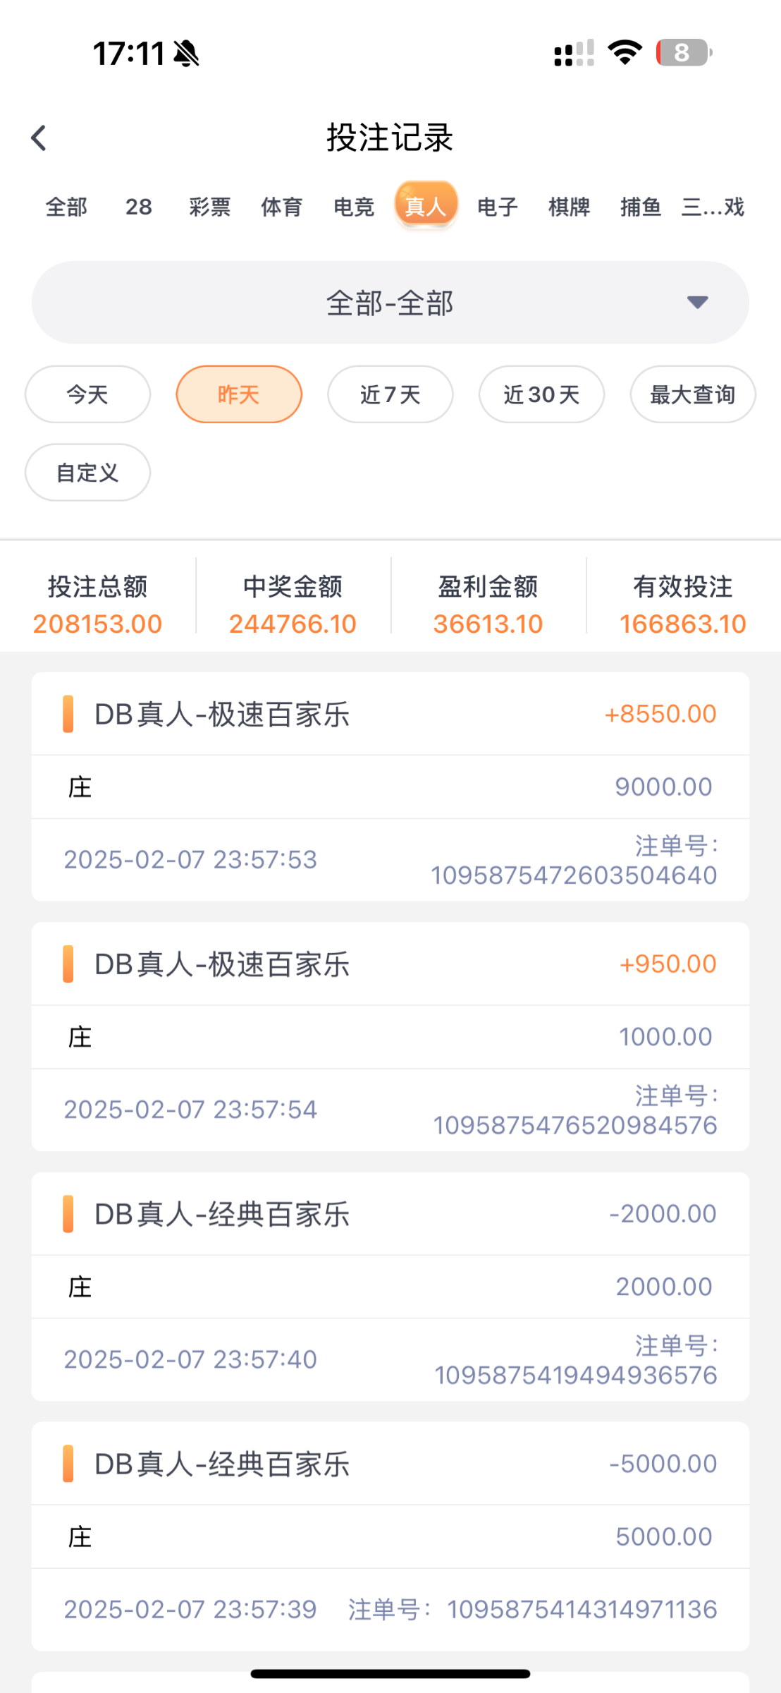Screen dimensions: 781x1693
Task: Tap the cellular signal bars icon
Action: pyautogui.click(x=574, y=54)
